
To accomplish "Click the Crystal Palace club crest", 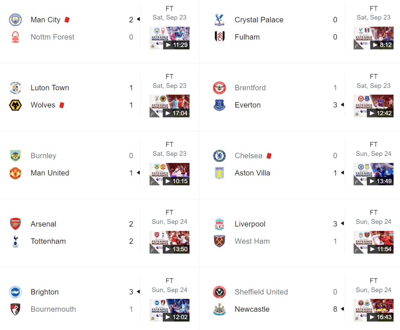I will (x=219, y=20).
